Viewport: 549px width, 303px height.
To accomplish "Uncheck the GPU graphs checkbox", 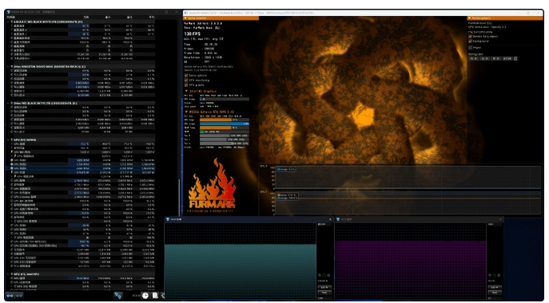I will 186,85.
